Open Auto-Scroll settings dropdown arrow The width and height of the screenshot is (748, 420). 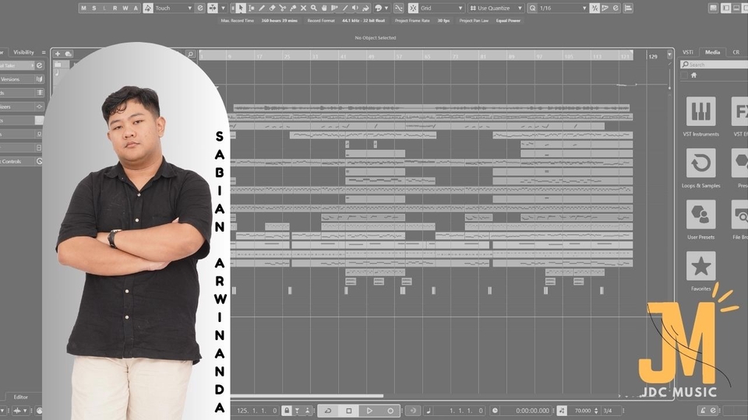[223, 8]
